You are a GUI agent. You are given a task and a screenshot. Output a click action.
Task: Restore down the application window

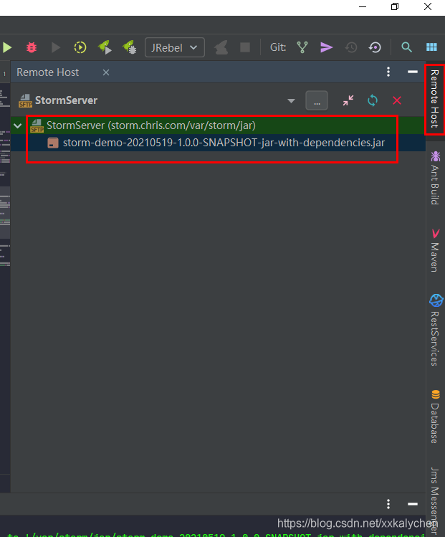(x=395, y=6)
